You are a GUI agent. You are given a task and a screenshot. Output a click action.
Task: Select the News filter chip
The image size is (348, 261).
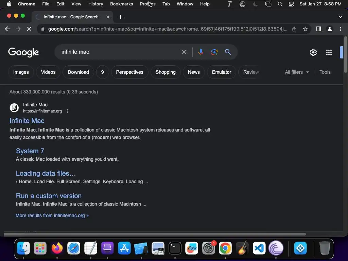[x=194, y=72]
